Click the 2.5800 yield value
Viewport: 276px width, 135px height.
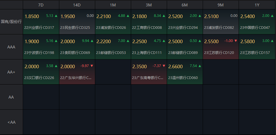[248, 42]
